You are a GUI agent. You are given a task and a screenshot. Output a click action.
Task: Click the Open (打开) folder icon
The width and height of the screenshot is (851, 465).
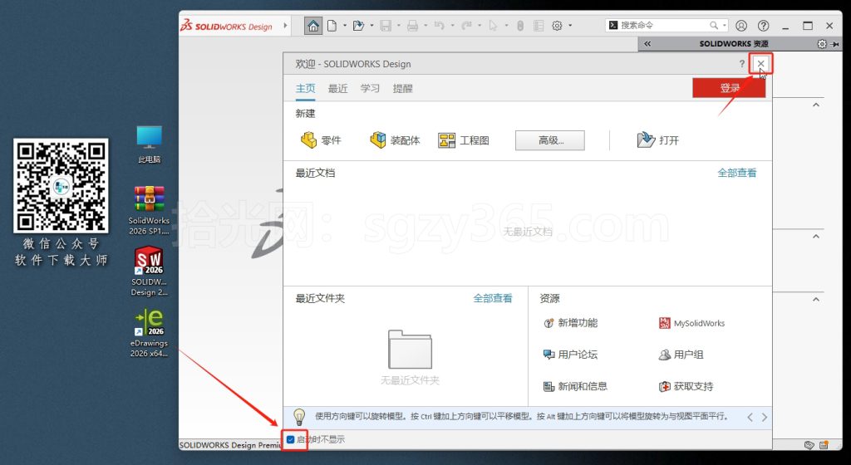646,139
